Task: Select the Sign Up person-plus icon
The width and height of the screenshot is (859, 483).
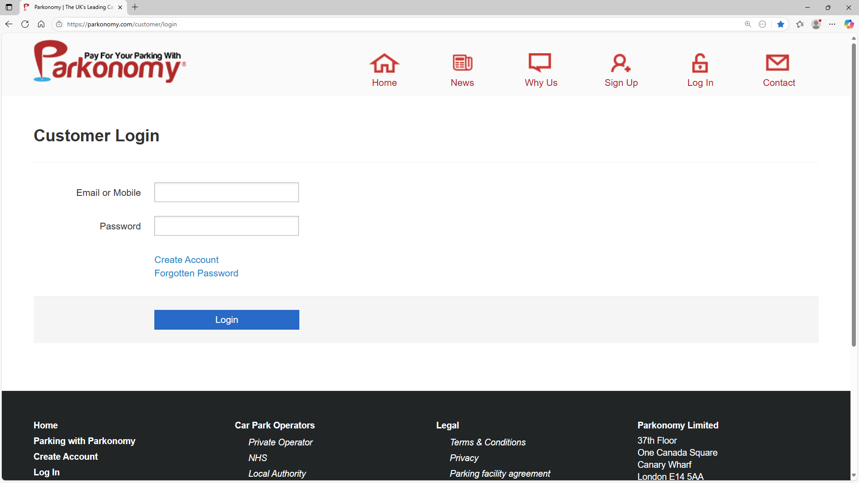Action: pyautogui.click(x=621, y=63)
